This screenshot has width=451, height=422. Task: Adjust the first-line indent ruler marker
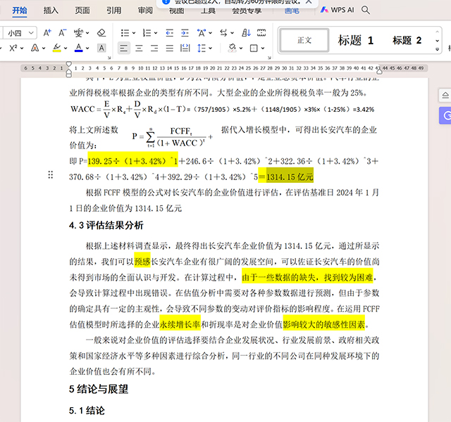pyautogui.click(x=69, y=64)
